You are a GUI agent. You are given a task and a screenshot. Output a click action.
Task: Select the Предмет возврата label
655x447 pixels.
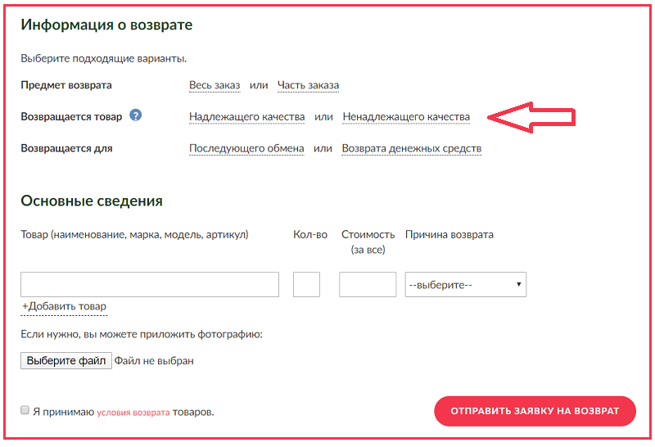(66, 85)
